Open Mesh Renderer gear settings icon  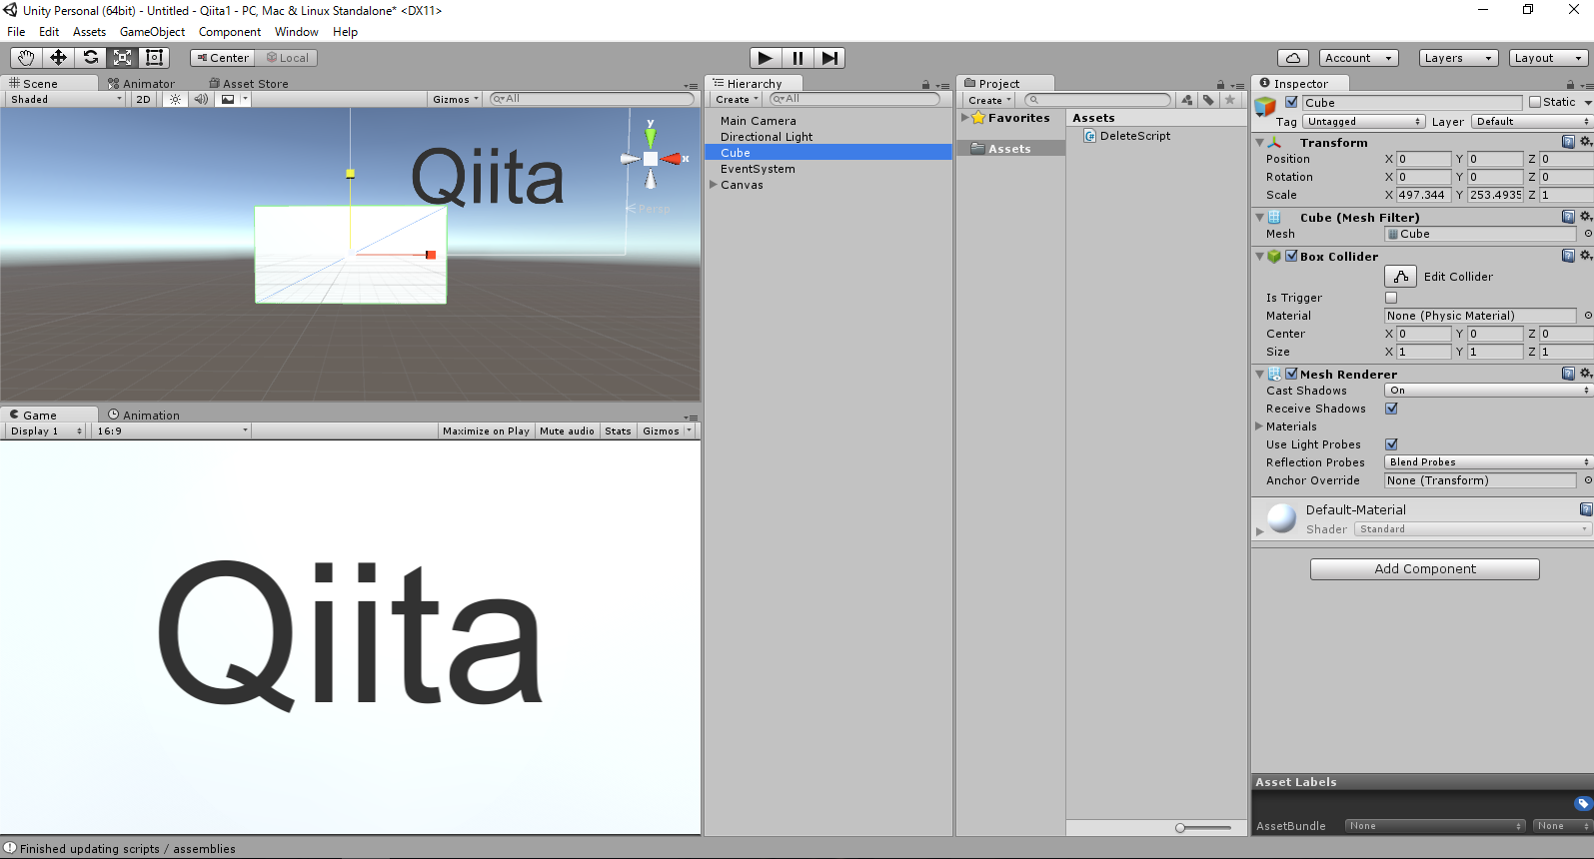click(x=1585, y=374)
